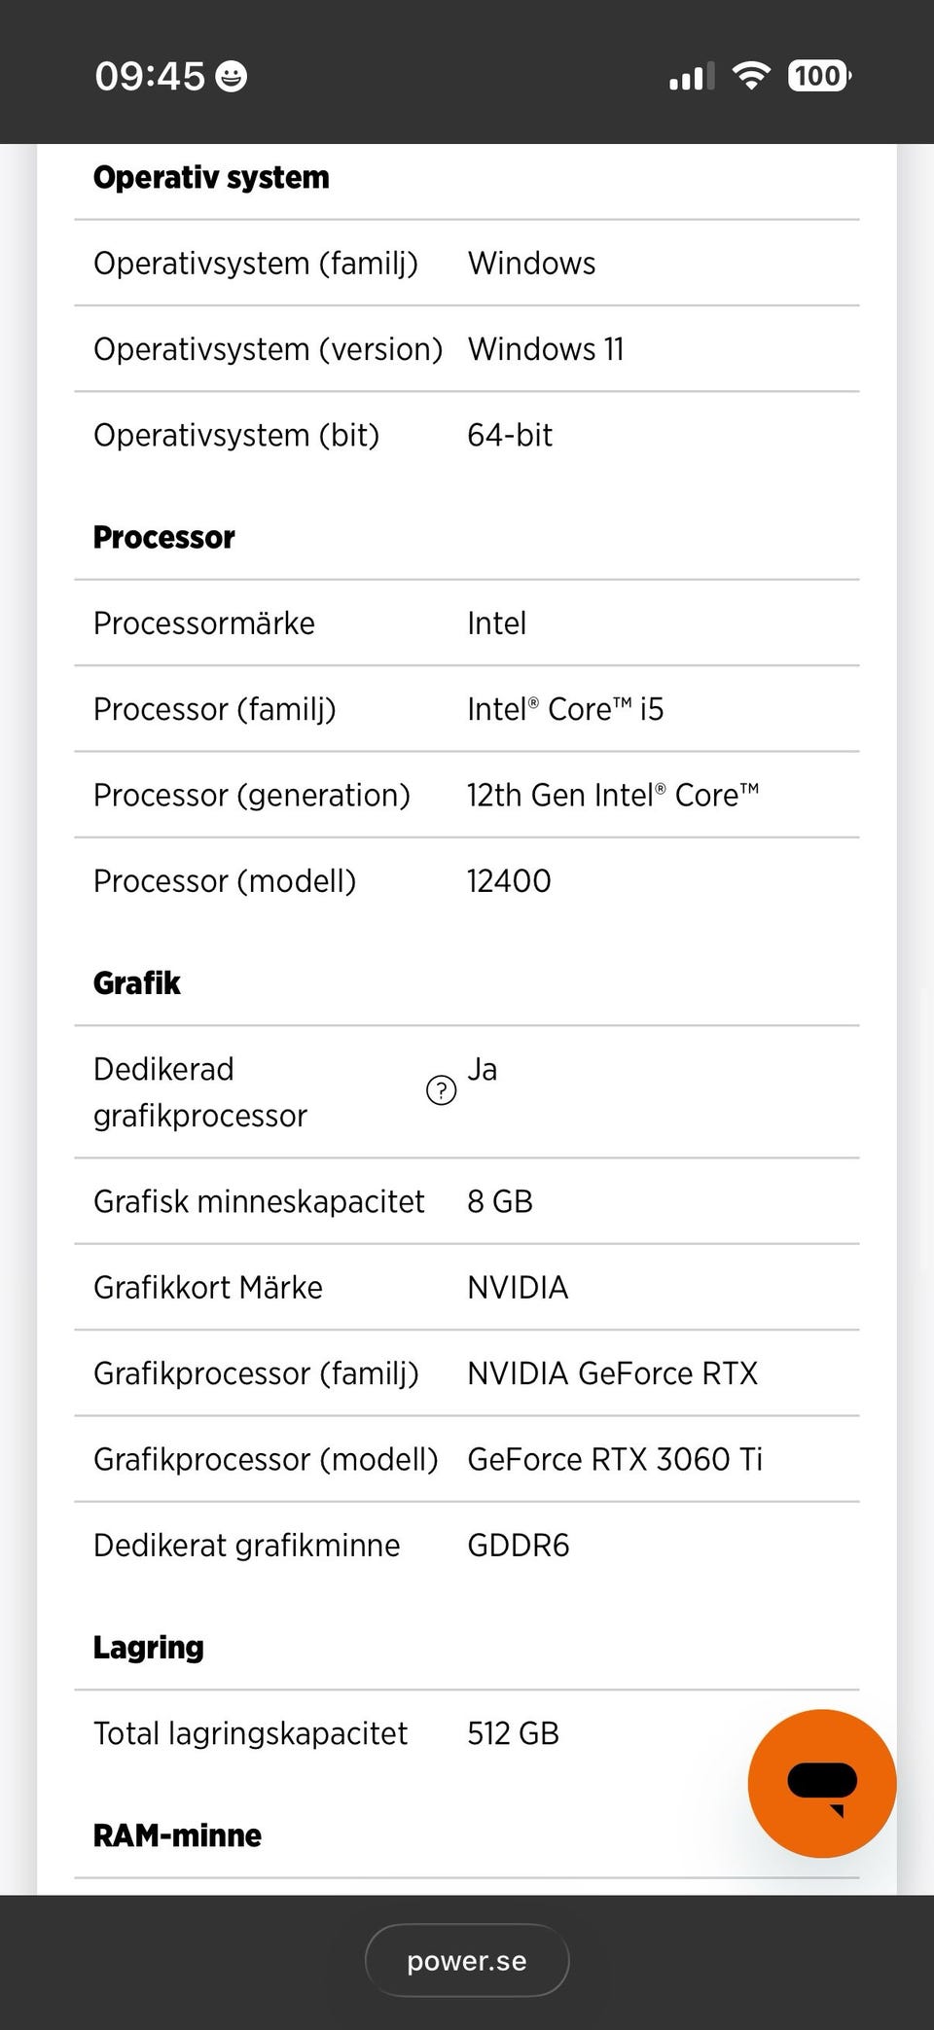
Task: Tap the battery level indicator
Action: tap(819, 76)
